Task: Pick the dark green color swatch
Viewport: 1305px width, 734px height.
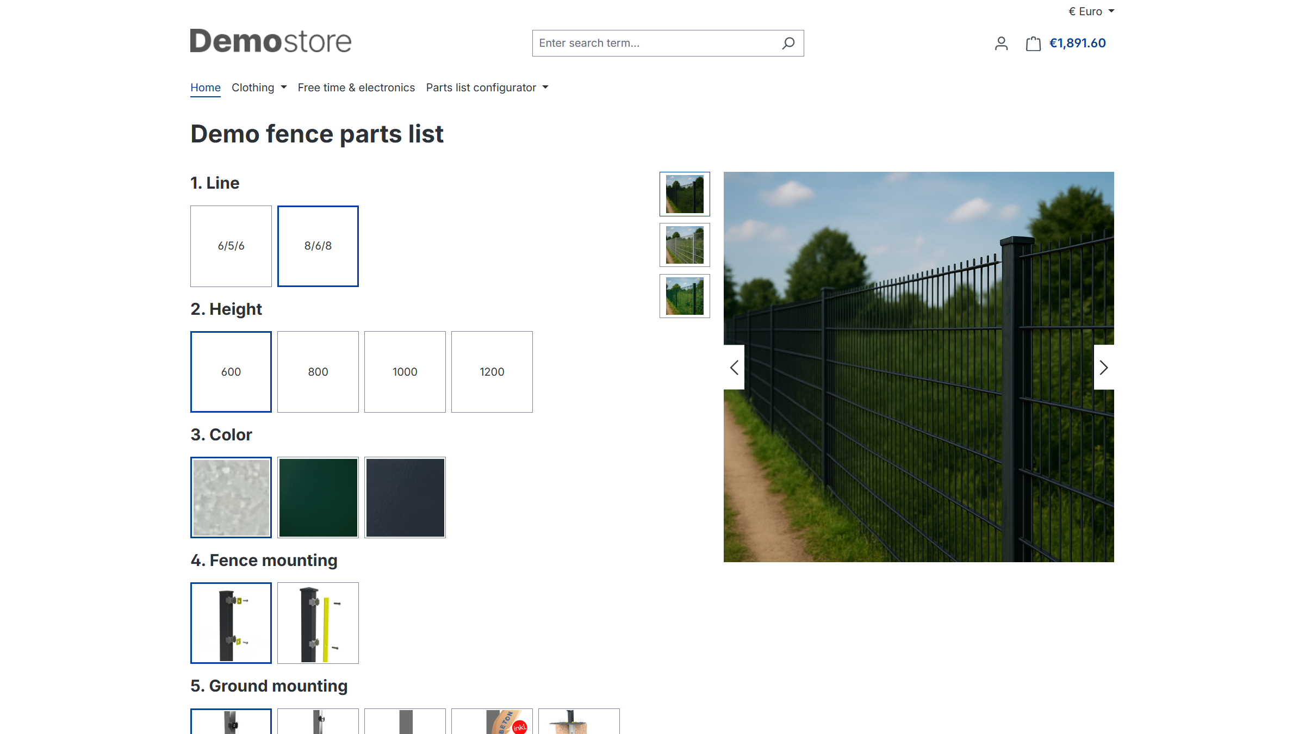Action: point(318,497)
